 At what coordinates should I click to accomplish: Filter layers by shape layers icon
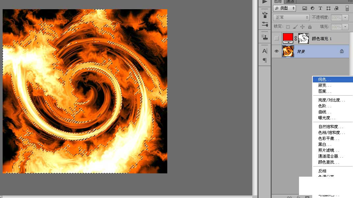[x=328, y=8]
